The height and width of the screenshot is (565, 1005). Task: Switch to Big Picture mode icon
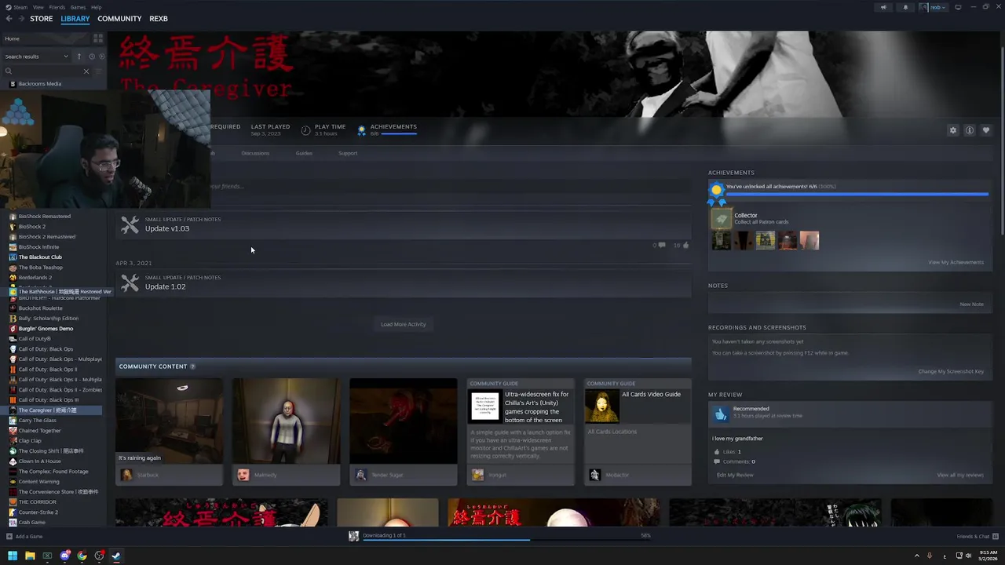pyautogui.click(x=958, y=7)
